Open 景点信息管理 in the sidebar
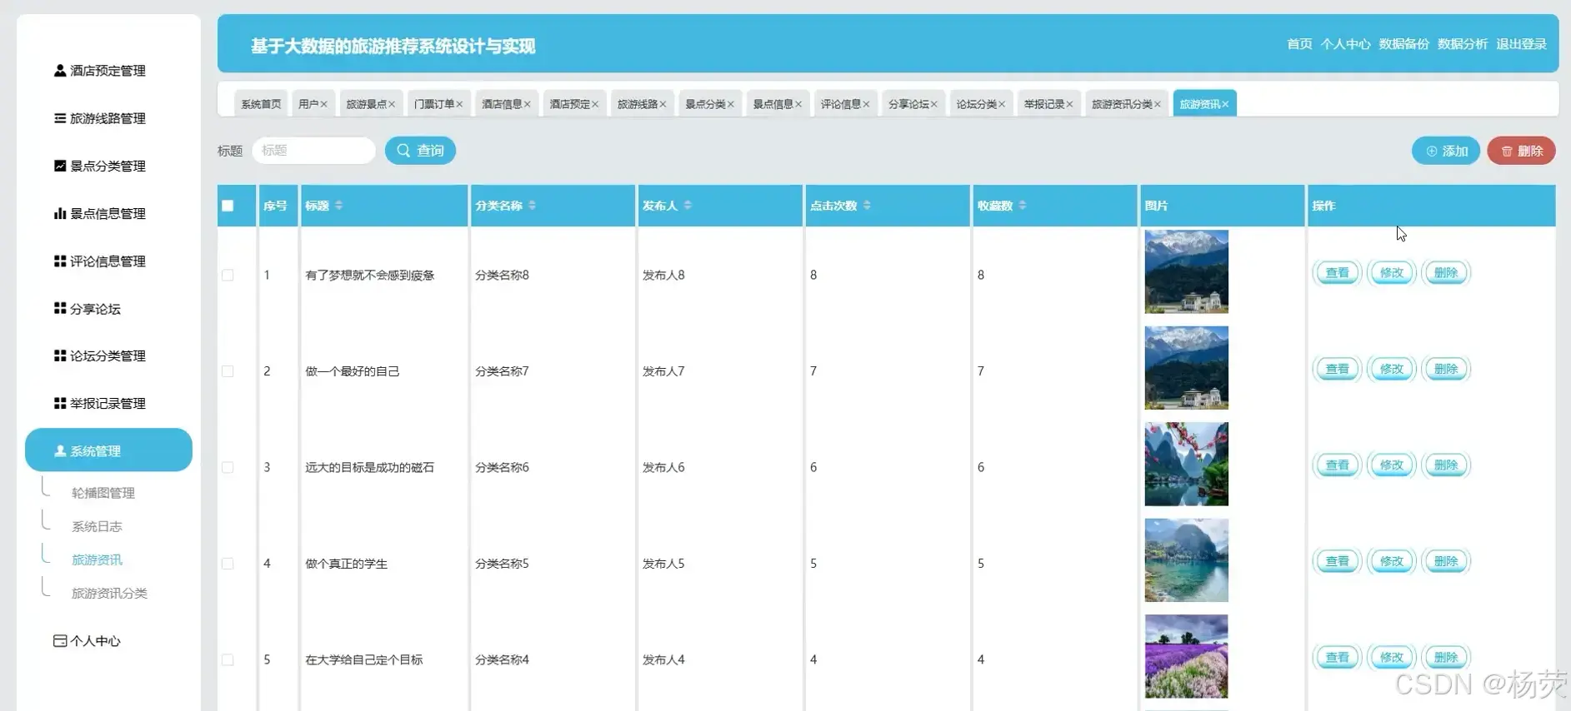The image size is (1571, 711). pyautogui.click(x=100, y=213)
